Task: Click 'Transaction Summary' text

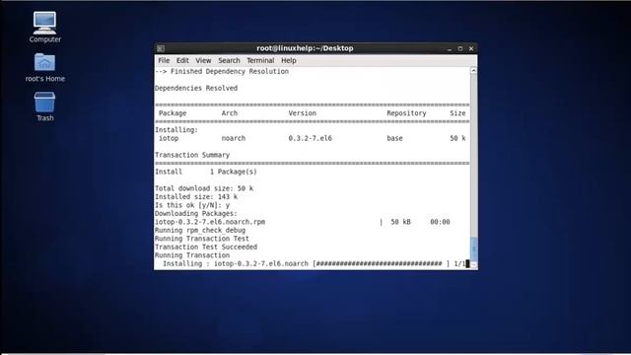Action: click(x=192, y=155)
